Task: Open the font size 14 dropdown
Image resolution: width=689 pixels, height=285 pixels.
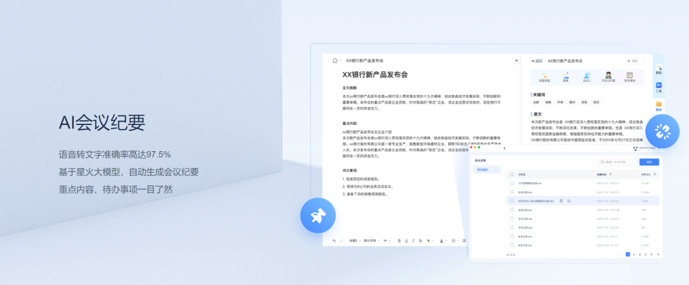Action: pyautogui.click(x=387, y=241)
